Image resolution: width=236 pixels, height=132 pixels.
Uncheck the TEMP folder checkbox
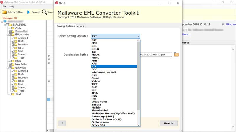[10, 94]
